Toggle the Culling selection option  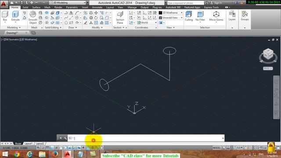pyautogui.click(x=189, y=16)
